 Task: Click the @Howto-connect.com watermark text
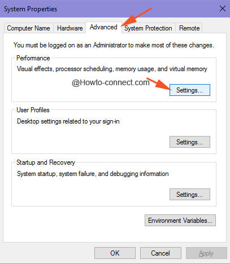click(110, 82)
